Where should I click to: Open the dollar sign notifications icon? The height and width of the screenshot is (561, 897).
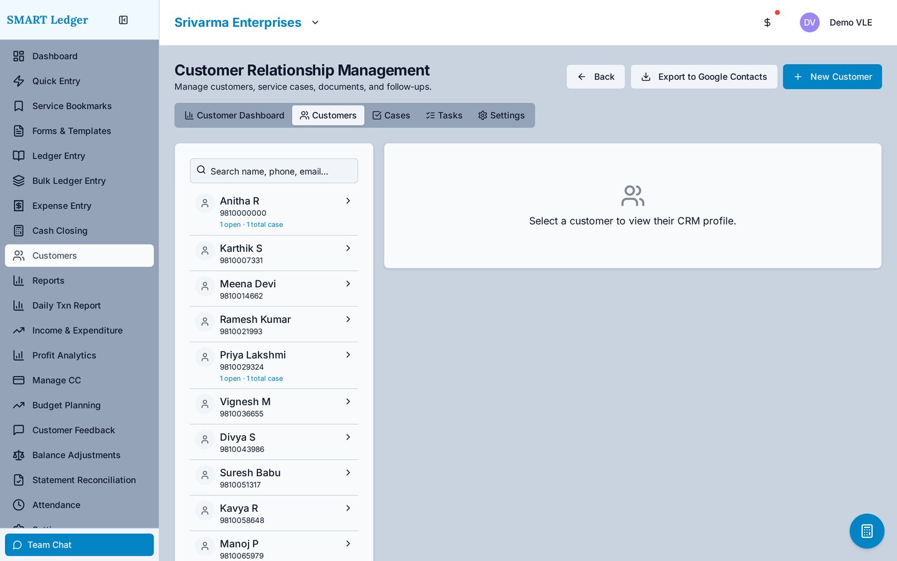click(767, 22)
